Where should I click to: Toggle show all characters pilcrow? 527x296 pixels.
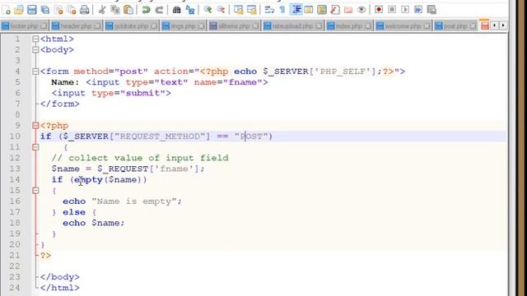point(282,10)
